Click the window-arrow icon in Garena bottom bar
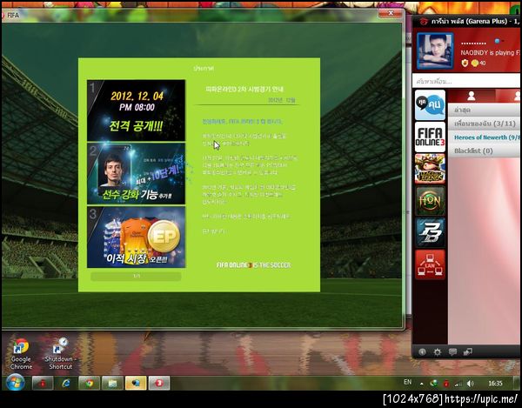 click(468, 351)
